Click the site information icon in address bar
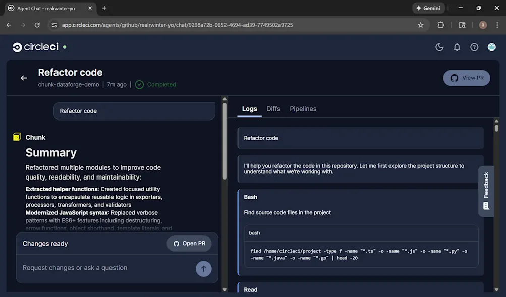This screenshot has height=297, width=506. click(54, 25)
